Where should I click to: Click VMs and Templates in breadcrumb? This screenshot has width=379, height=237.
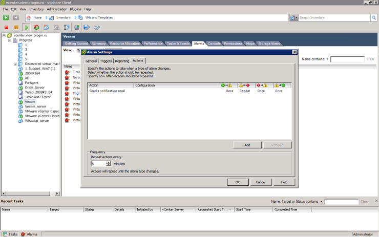[99, 17]
